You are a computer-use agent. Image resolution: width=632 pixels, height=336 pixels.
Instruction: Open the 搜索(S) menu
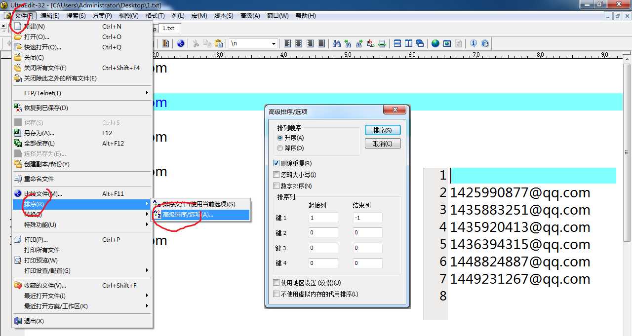tap(76, 16)
